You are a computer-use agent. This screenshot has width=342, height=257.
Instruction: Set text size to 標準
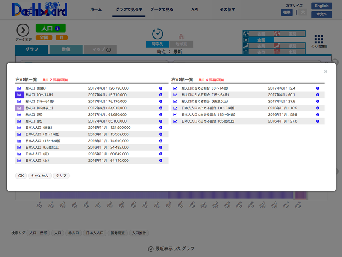pos(287,12)
